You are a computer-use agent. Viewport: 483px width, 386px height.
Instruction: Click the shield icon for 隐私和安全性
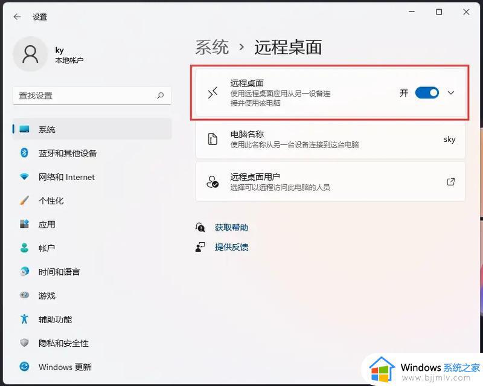[24, 343]
